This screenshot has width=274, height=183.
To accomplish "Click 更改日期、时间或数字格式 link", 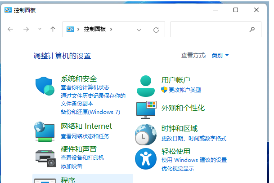I will [194, 139].
